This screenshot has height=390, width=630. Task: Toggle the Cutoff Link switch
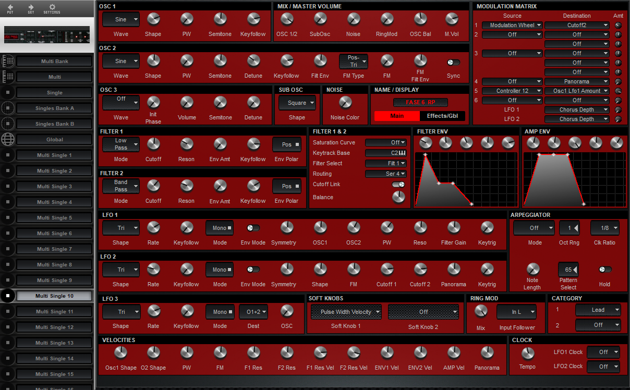398,184
